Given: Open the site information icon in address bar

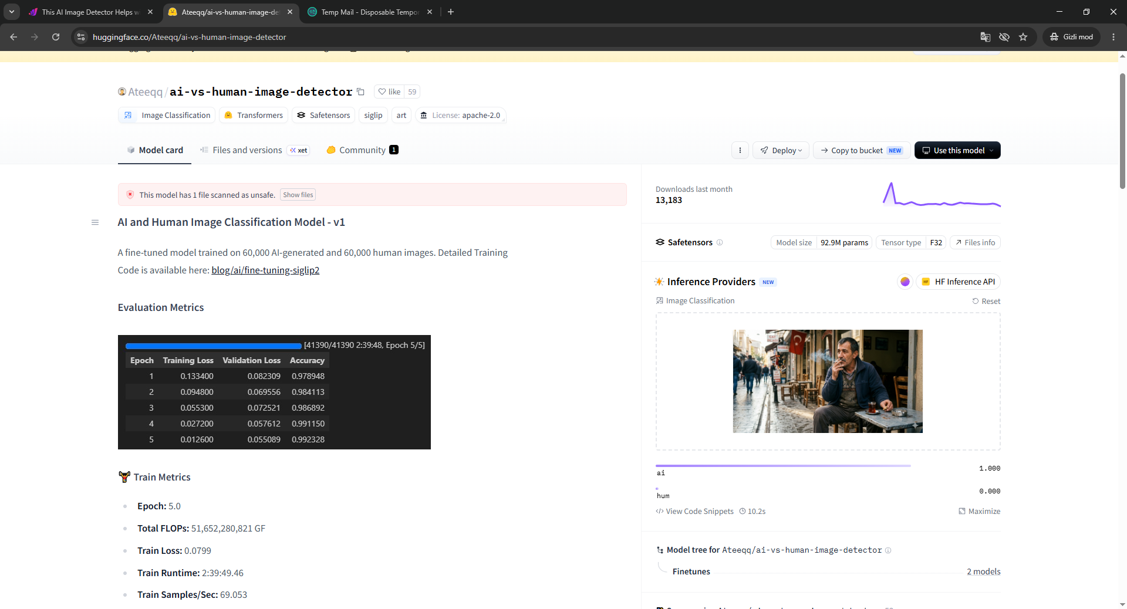Looking at the screenshot, I should click(81, 37).
